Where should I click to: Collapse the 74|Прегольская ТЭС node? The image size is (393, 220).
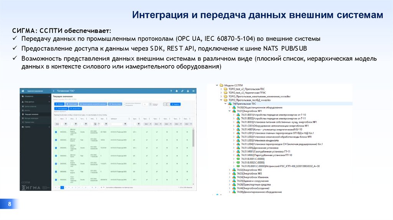pyautogui.click(x=225, y=103)
